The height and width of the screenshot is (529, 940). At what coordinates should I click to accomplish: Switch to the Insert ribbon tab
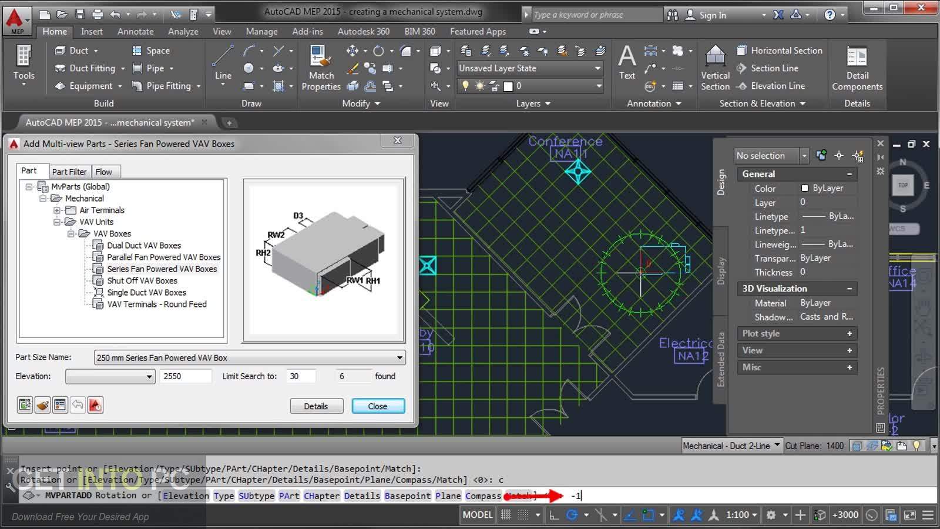point(92,32)
